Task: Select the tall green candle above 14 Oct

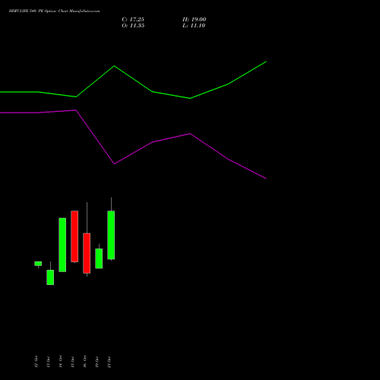Action: 62,245
